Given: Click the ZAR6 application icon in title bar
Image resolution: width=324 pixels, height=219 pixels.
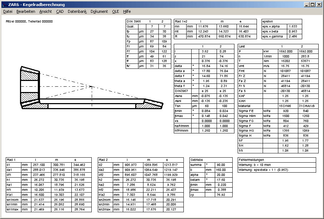Looking at the screenshot, I should [x=4, y=5].
